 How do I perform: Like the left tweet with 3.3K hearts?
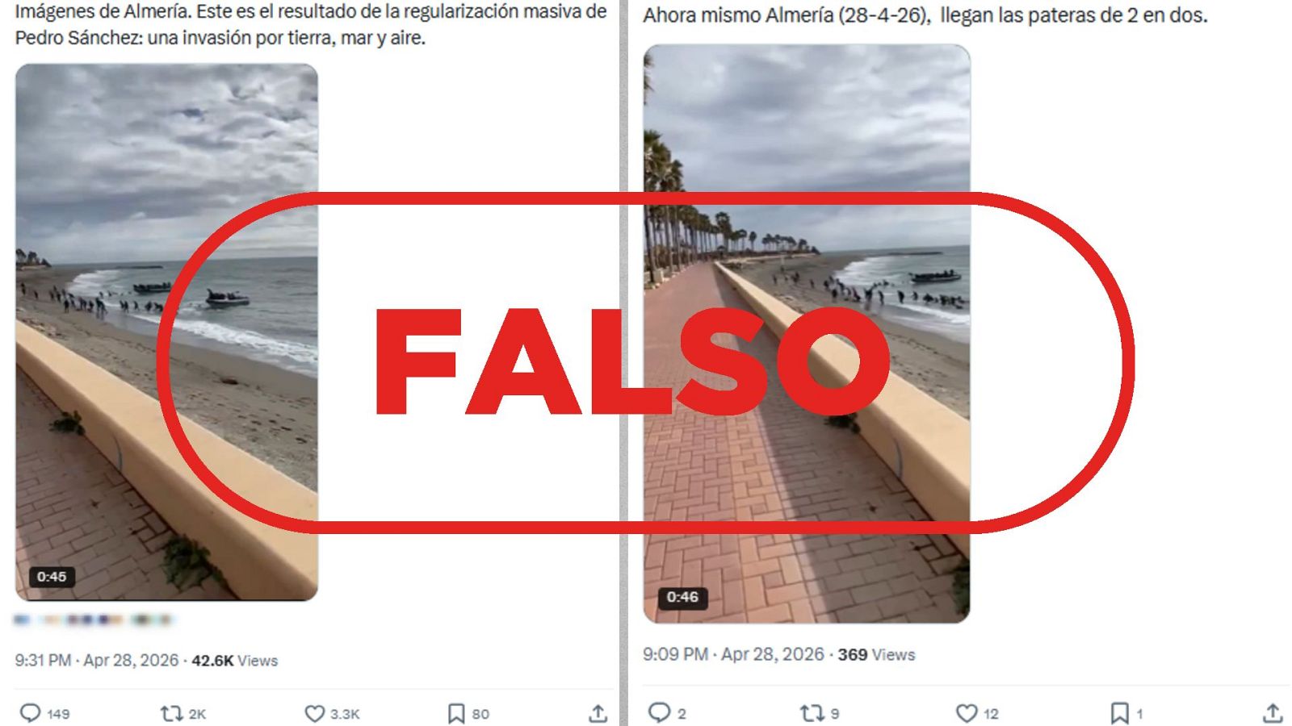click(x=314, y=713)
